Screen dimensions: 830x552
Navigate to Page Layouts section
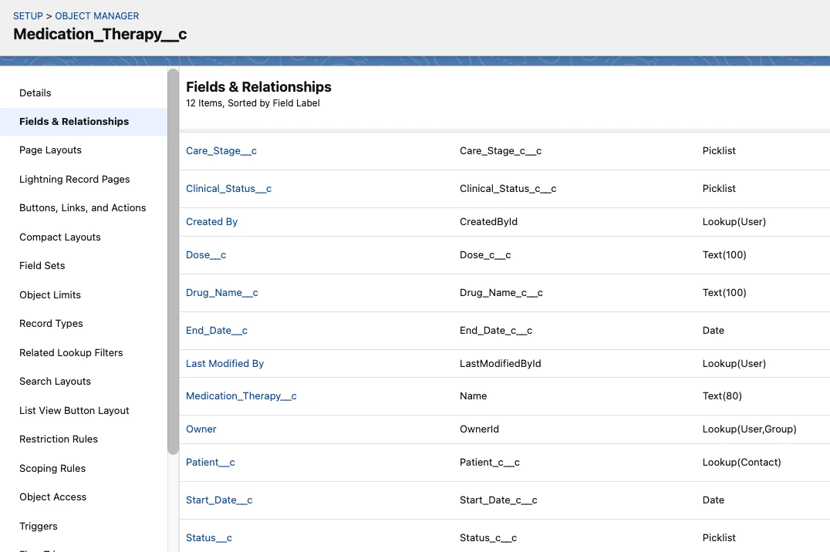pyautogui.click(x=50, y=150)
